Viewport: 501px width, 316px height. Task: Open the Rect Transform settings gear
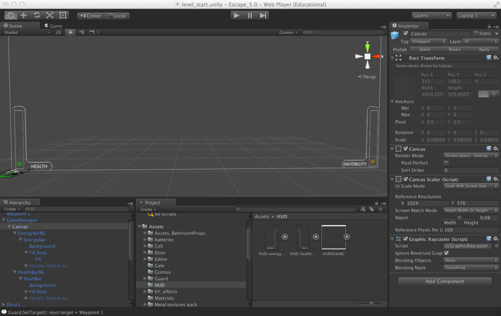tap(495, 58)
